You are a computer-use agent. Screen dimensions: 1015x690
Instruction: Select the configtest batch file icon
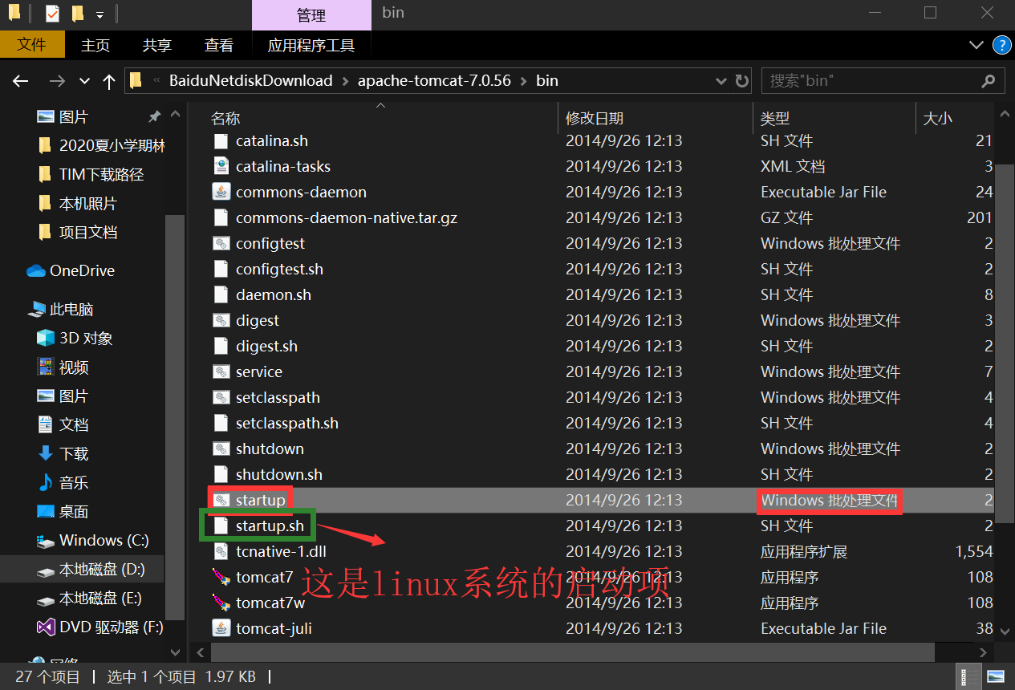click(x=221, y=244)
